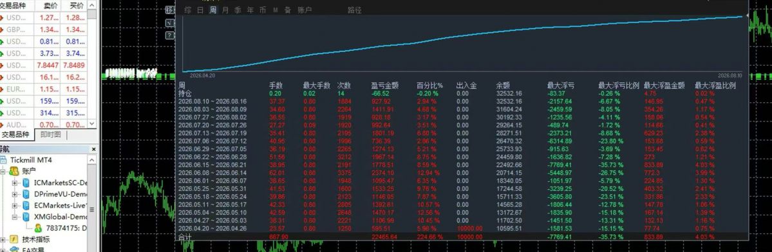Click the bid price 7.8447
Image resolution: width=772 pixels, height=252 pixels.
[48, 66]
